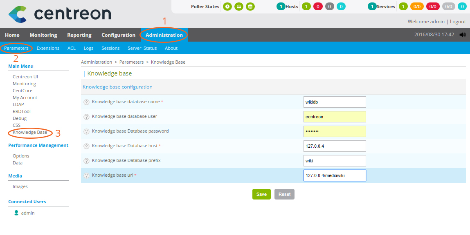Open the Reporting menu
Viewport: 470px width, 235px height.
pos(79,35)
